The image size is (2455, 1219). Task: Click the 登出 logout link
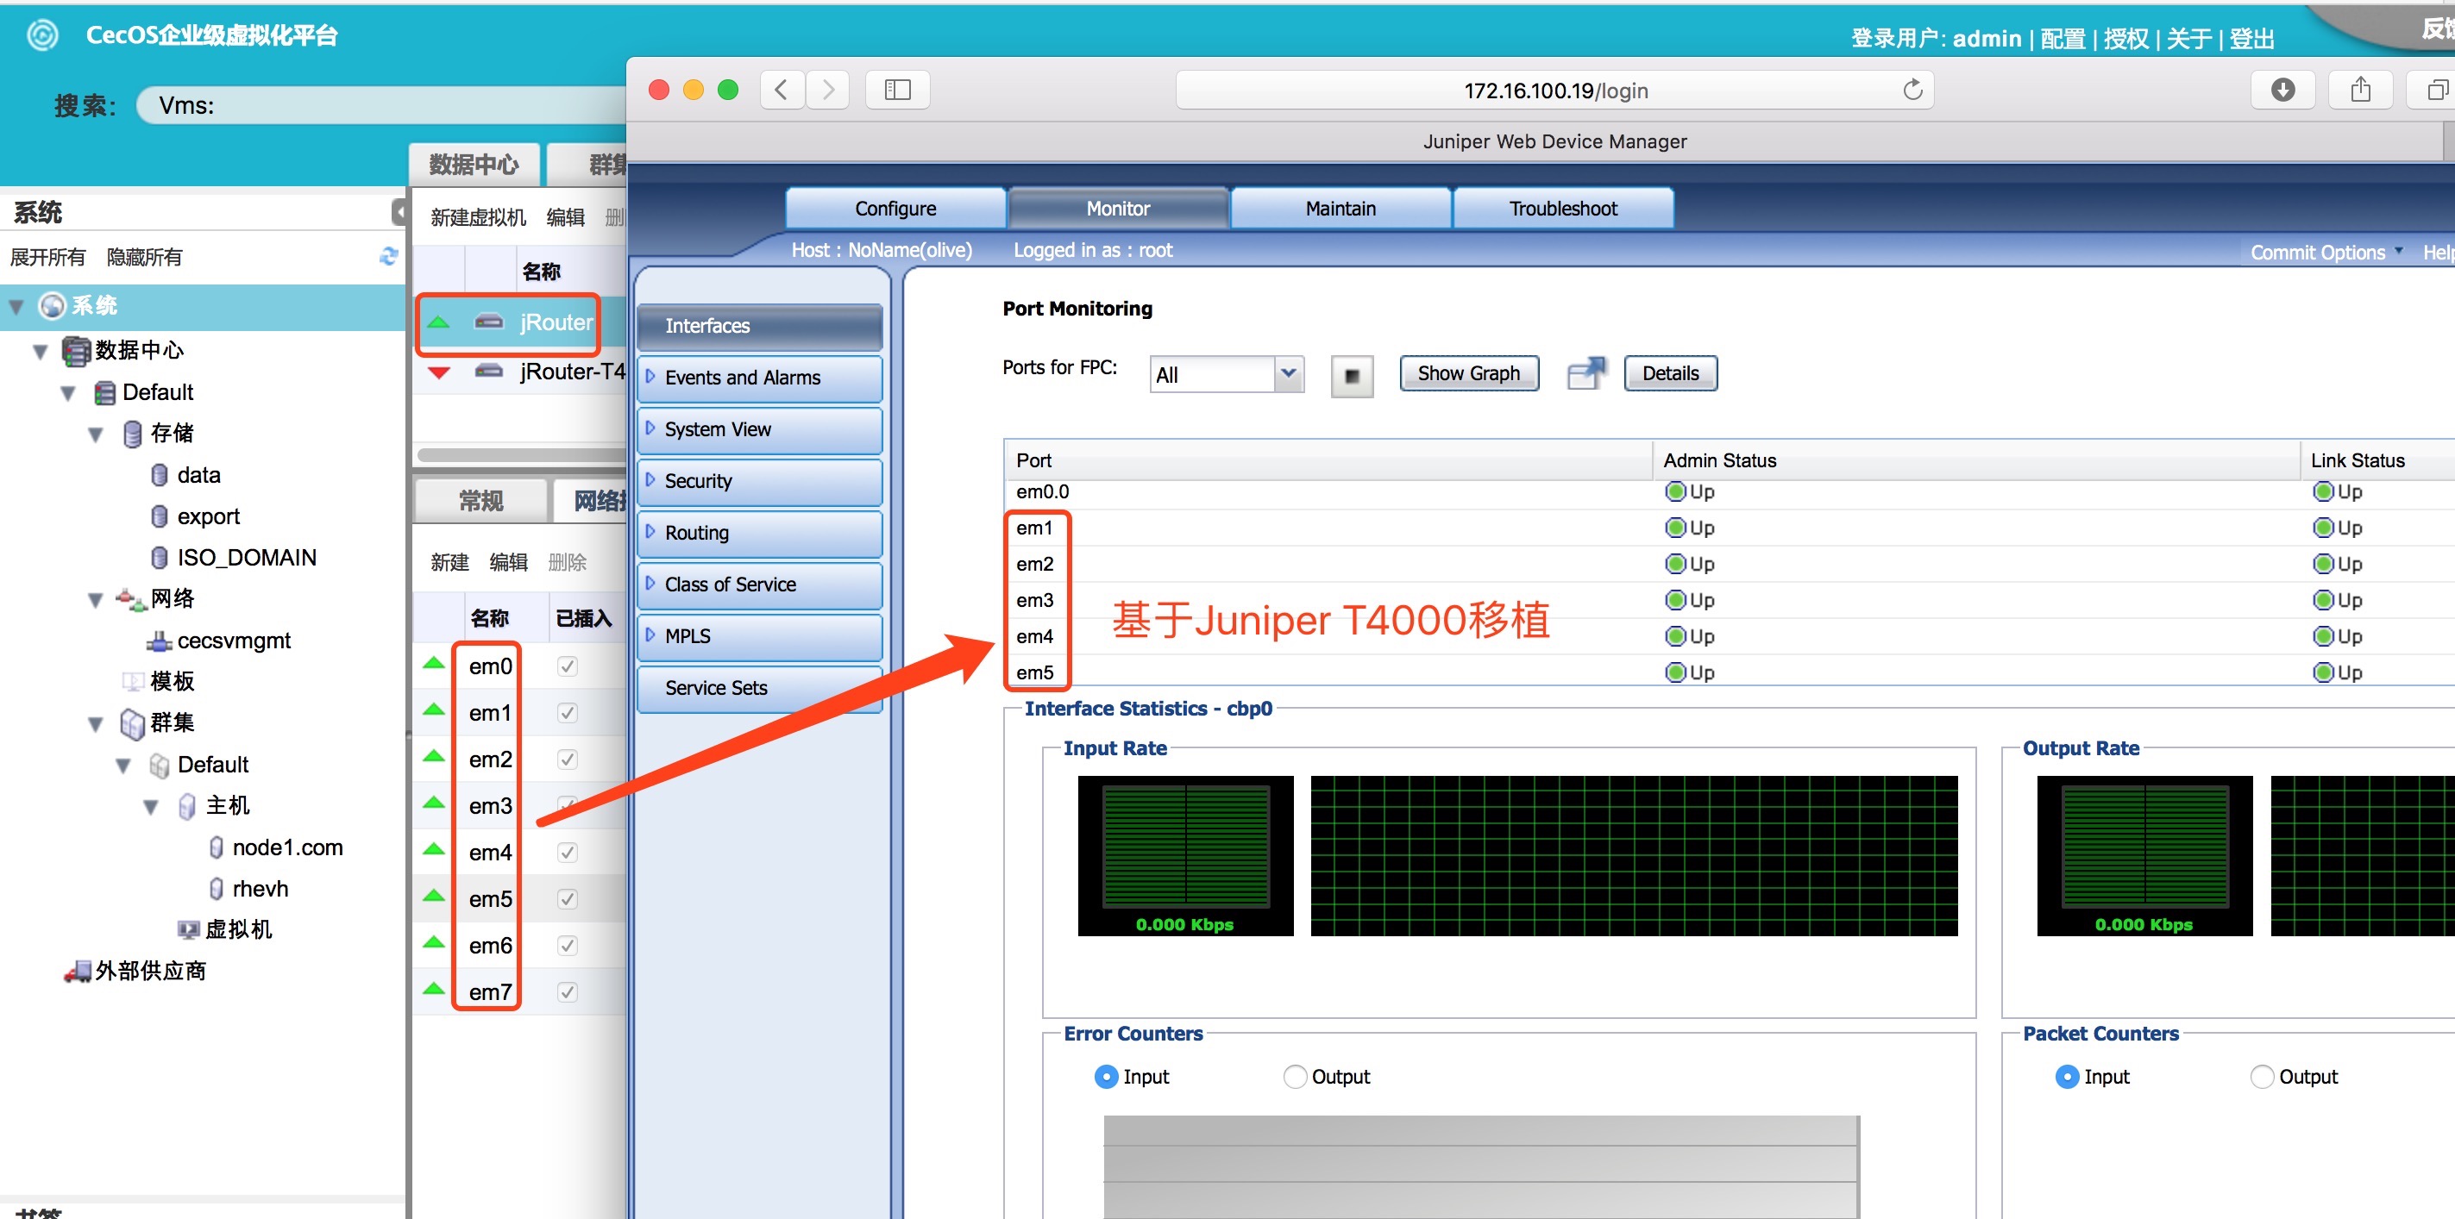pyautogui.click(x=2252, y=39)
